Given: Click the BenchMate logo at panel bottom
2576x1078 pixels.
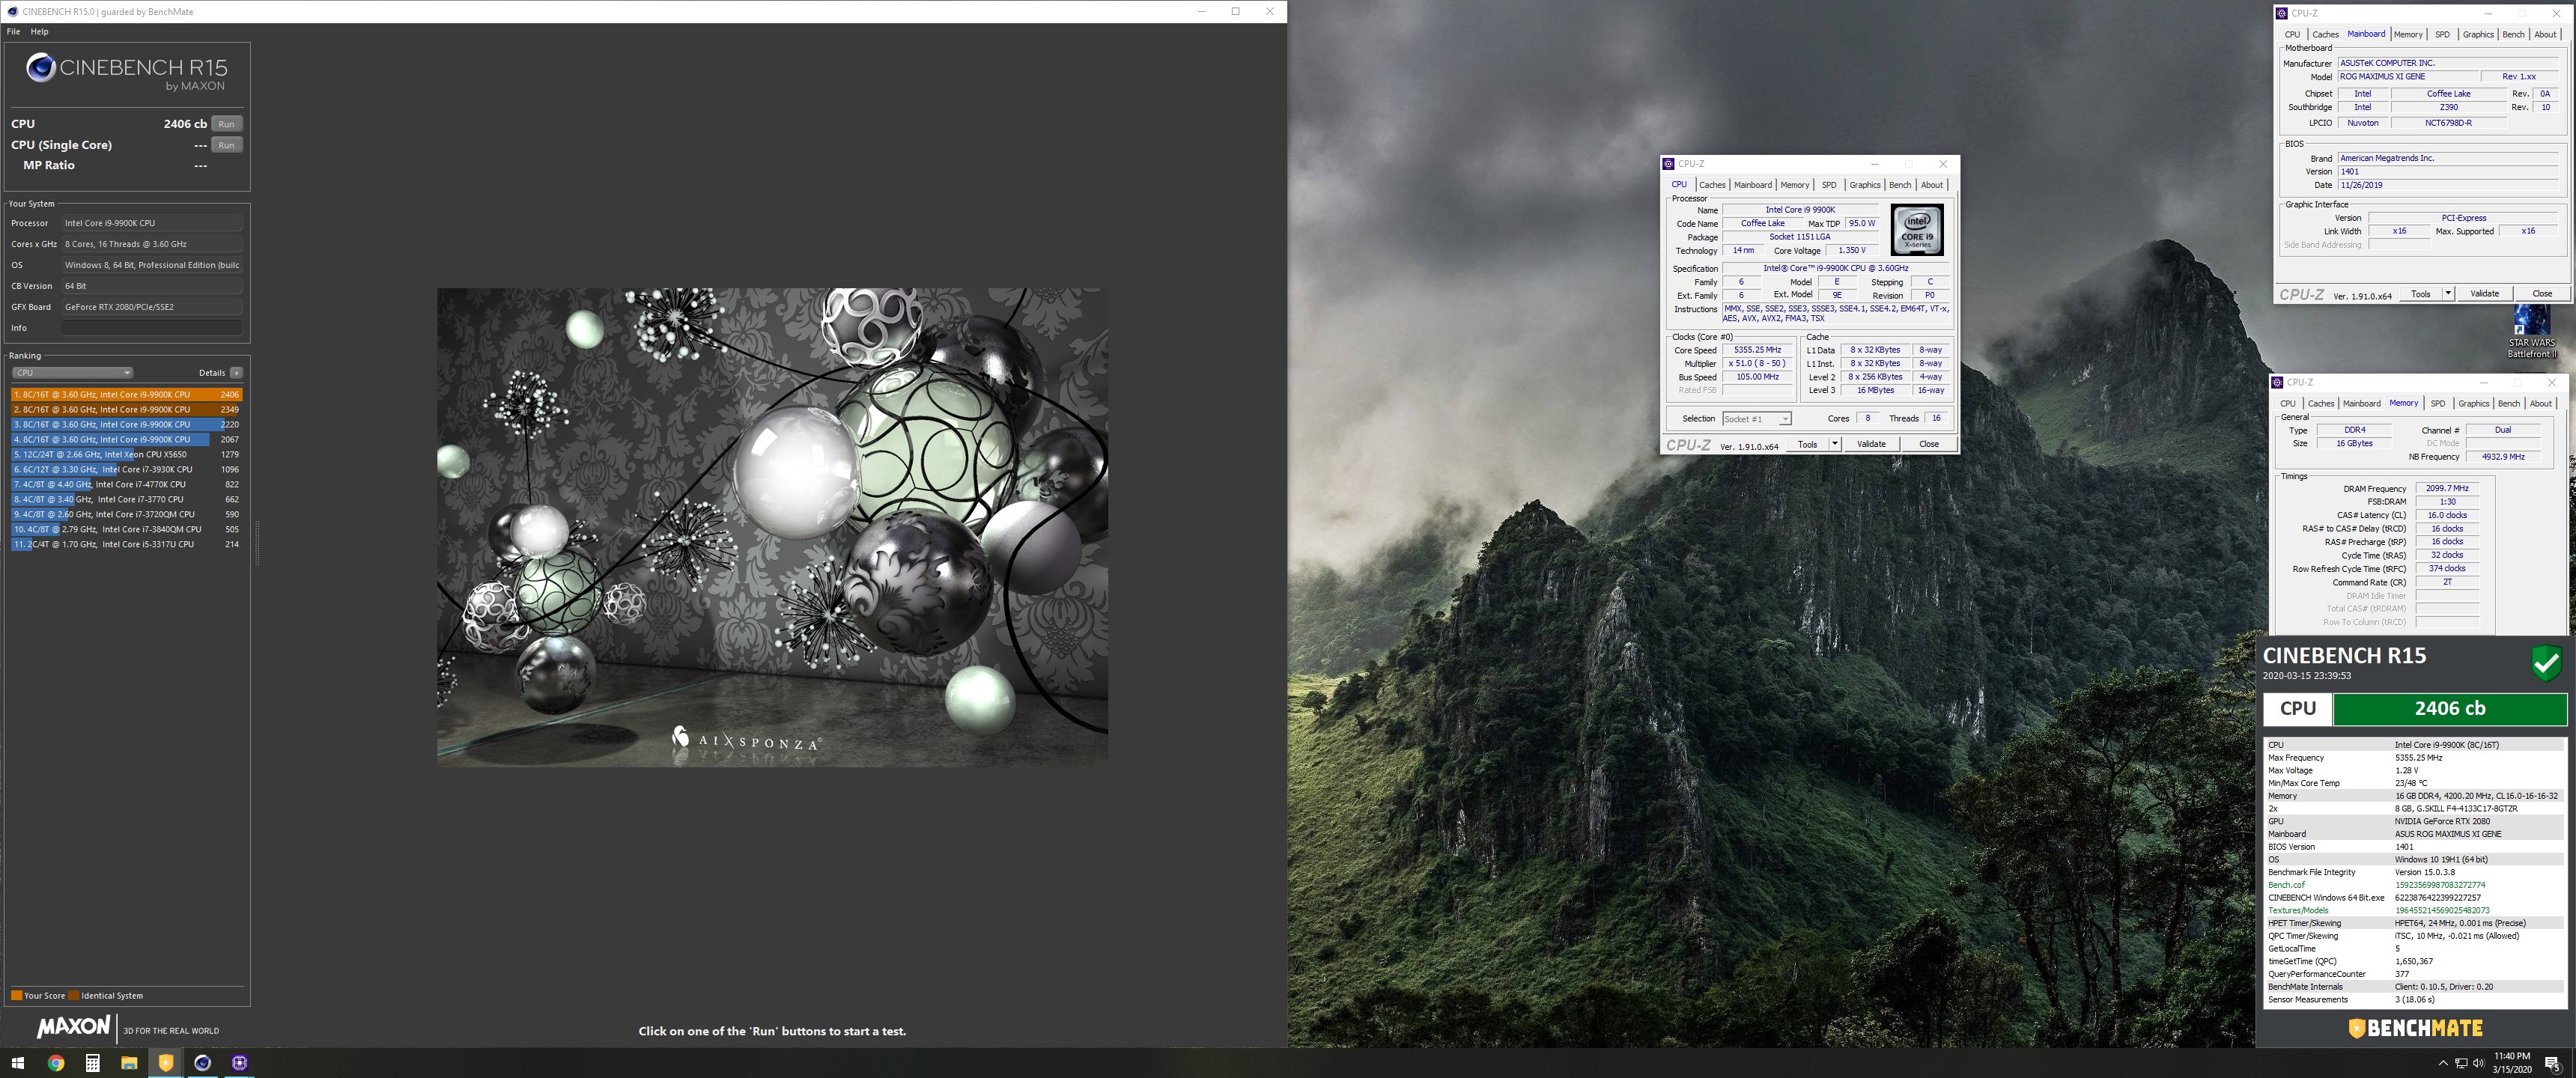Looking at the screenshot, I should point(2415,1028).
